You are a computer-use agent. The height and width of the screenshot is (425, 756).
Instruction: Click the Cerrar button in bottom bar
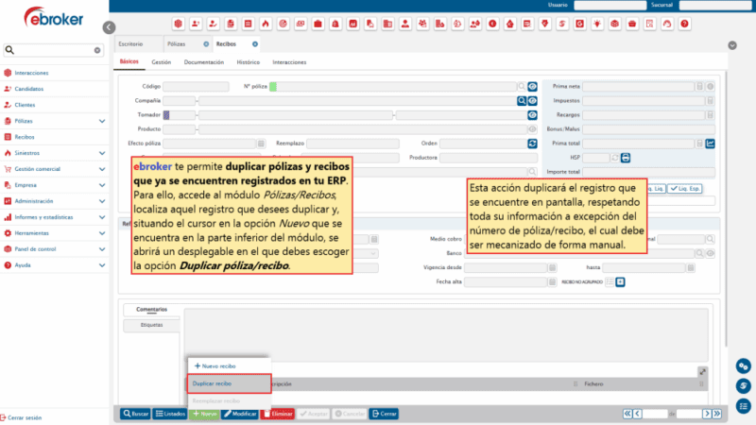(384, 414)
